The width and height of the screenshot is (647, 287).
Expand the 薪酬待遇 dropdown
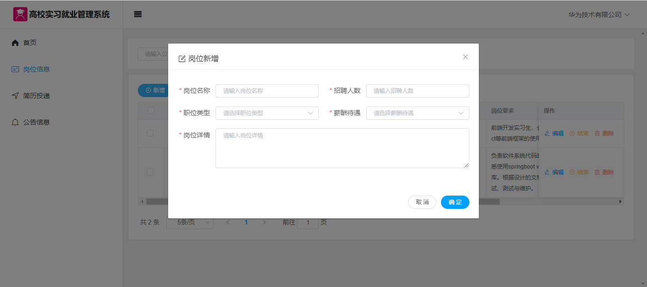click(x=417, y=113)
